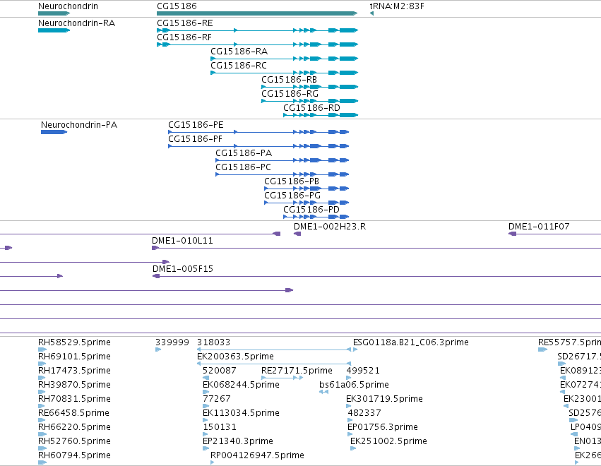Viewport: 601px width, 466px height.
Task: Select the tRNA:M2:83F gene label
Action: tap(397, 6)
